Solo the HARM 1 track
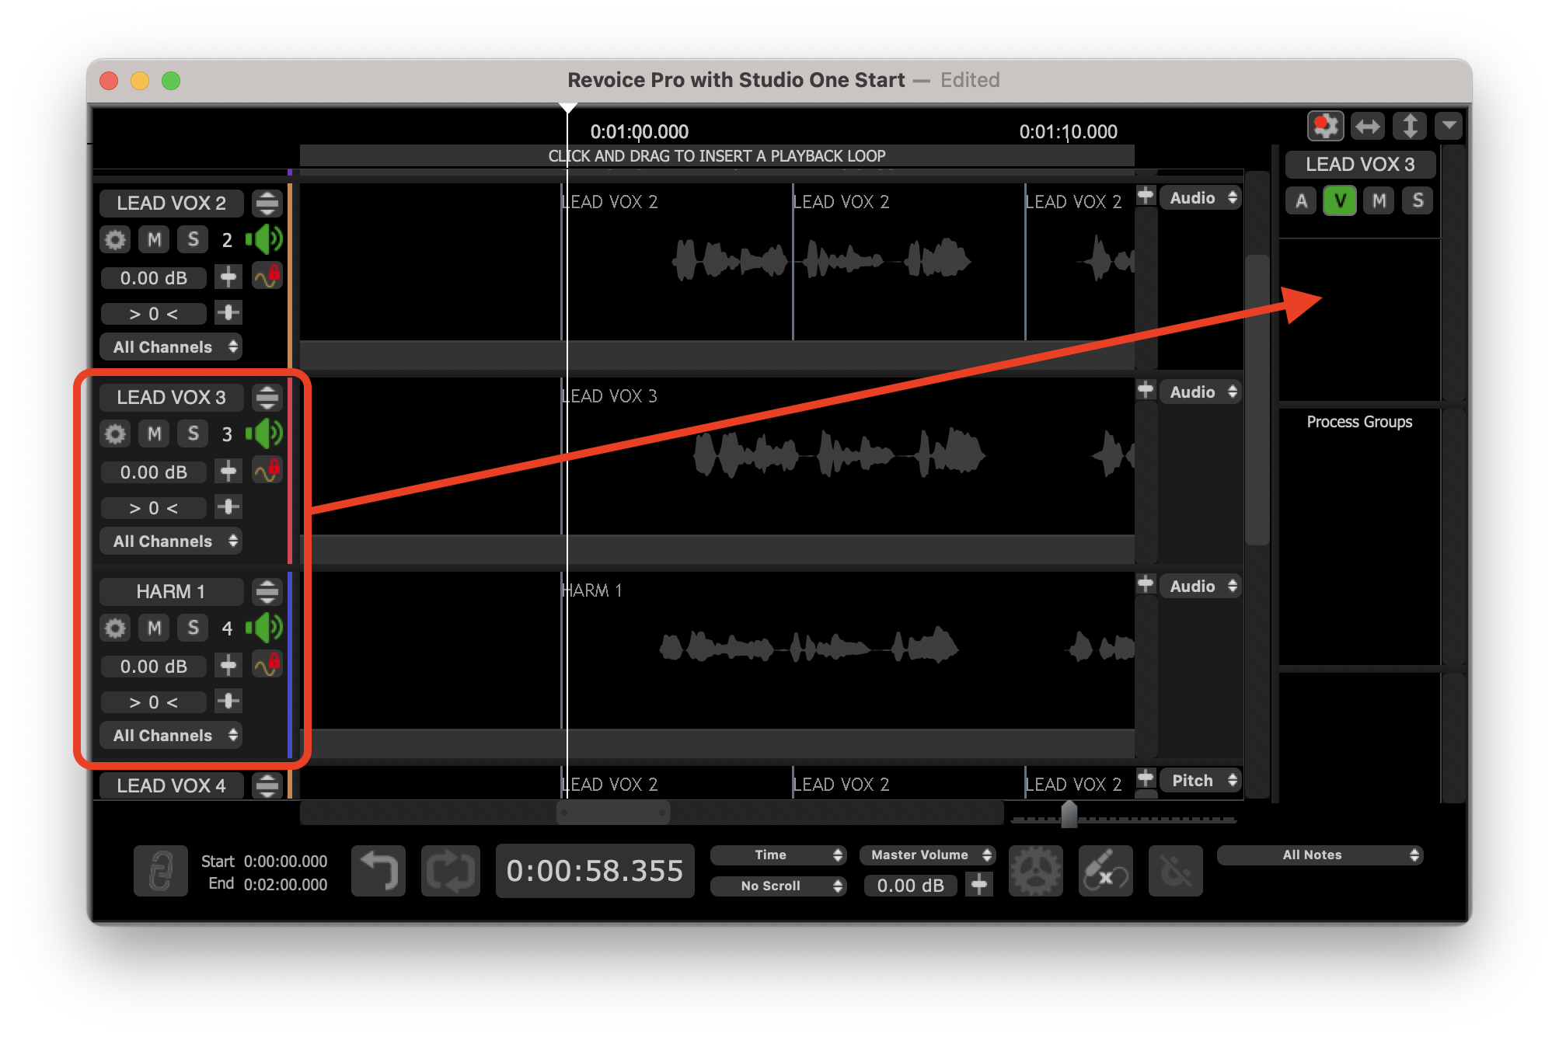1559x1041 pixels. tap(193, 628)
